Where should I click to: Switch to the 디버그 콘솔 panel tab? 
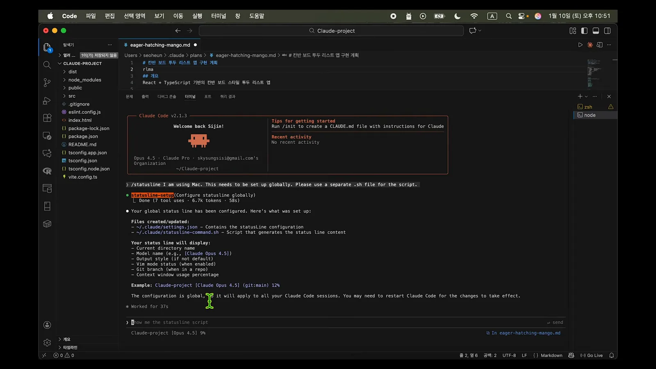[x=166, y=97]
